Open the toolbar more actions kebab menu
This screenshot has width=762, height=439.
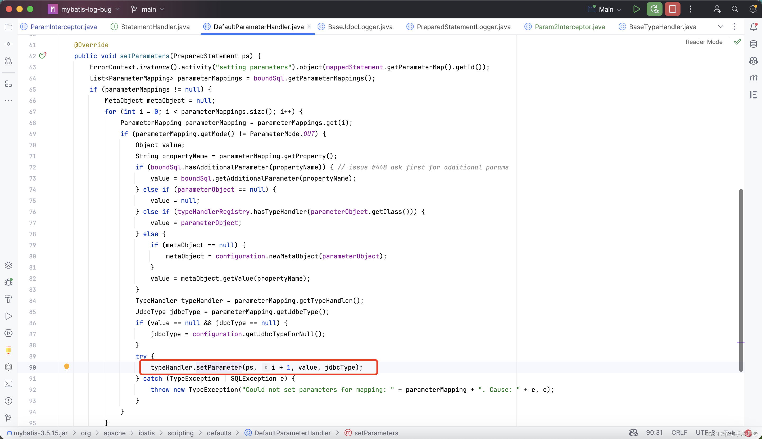tap(690, 9)
